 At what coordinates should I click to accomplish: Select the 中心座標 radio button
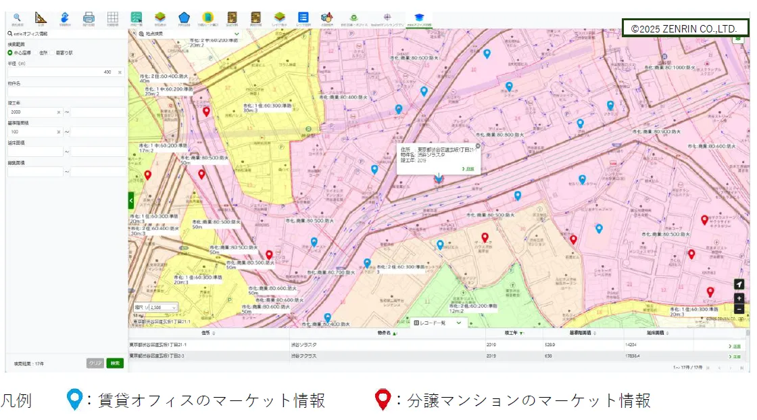[10, 52]
